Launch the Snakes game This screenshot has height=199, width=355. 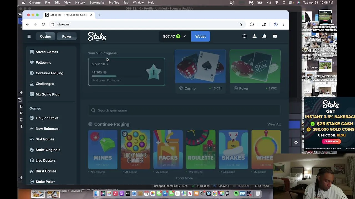[233, 150]
